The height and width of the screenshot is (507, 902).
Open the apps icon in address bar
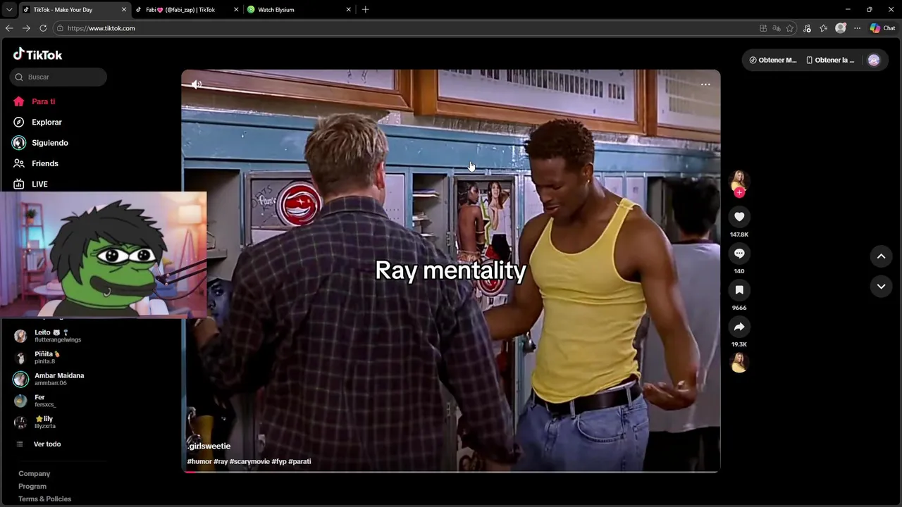pos(763,28)
